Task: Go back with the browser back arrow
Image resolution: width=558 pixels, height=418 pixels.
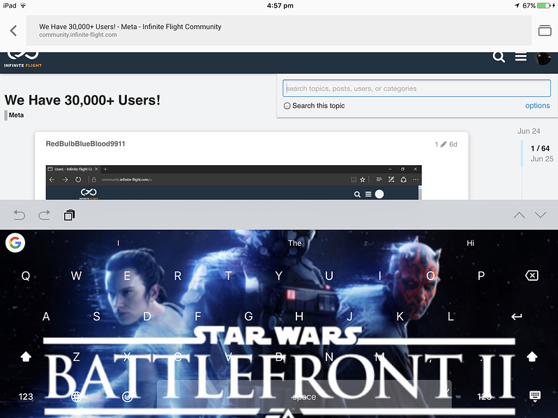Action: click(13, 31)
